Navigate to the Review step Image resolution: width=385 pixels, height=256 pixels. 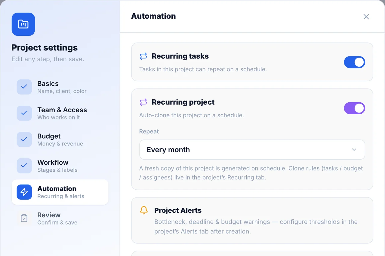(60, 218)
